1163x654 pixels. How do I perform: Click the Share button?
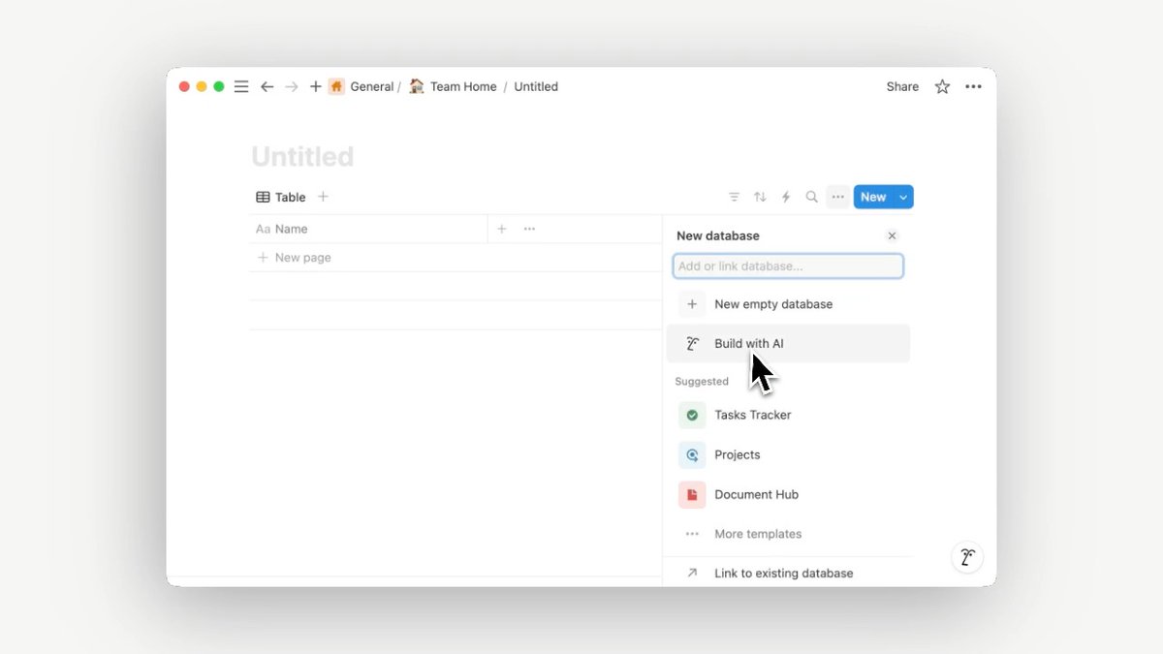pyautogui.click(x=902, y=86)
